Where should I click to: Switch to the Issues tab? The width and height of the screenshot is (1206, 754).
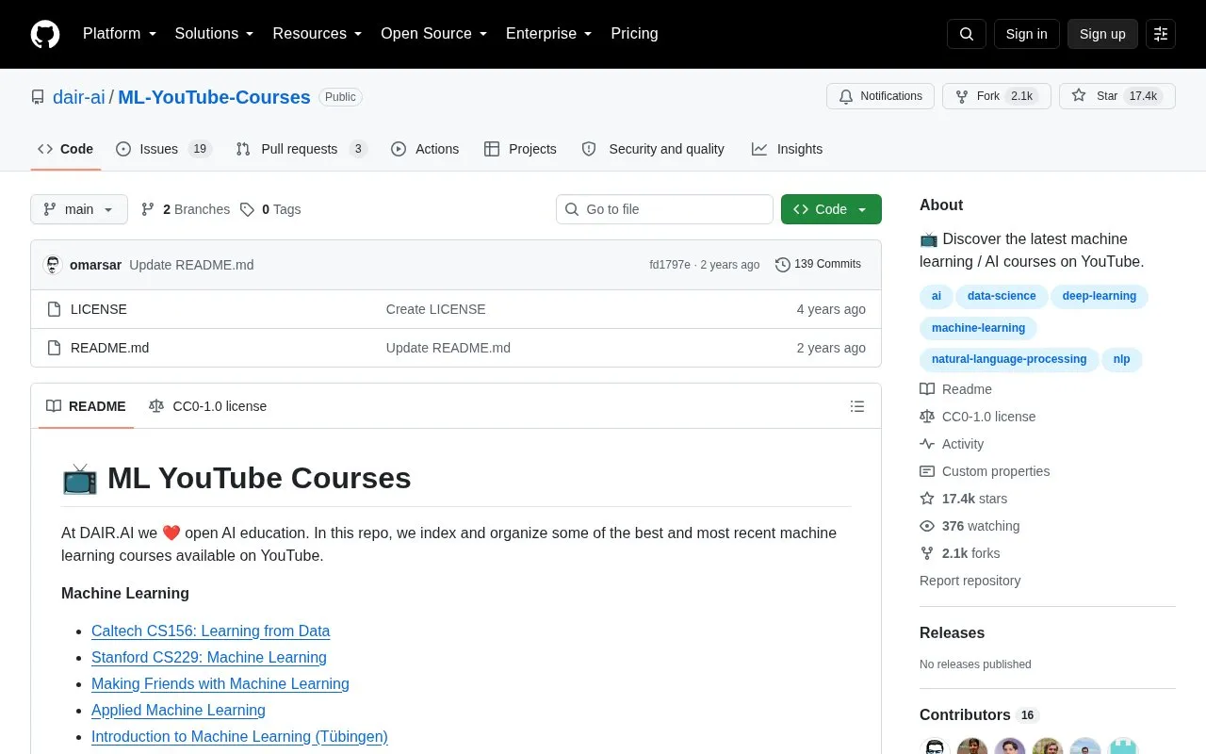164,149
